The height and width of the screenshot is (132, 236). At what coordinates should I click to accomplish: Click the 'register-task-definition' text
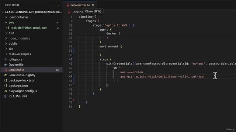point(155,77)
